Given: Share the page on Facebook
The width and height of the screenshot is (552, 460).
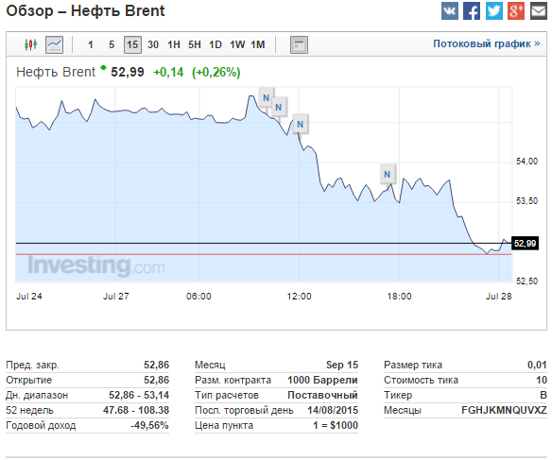Looking at the screenshot, I should (472, 11).
